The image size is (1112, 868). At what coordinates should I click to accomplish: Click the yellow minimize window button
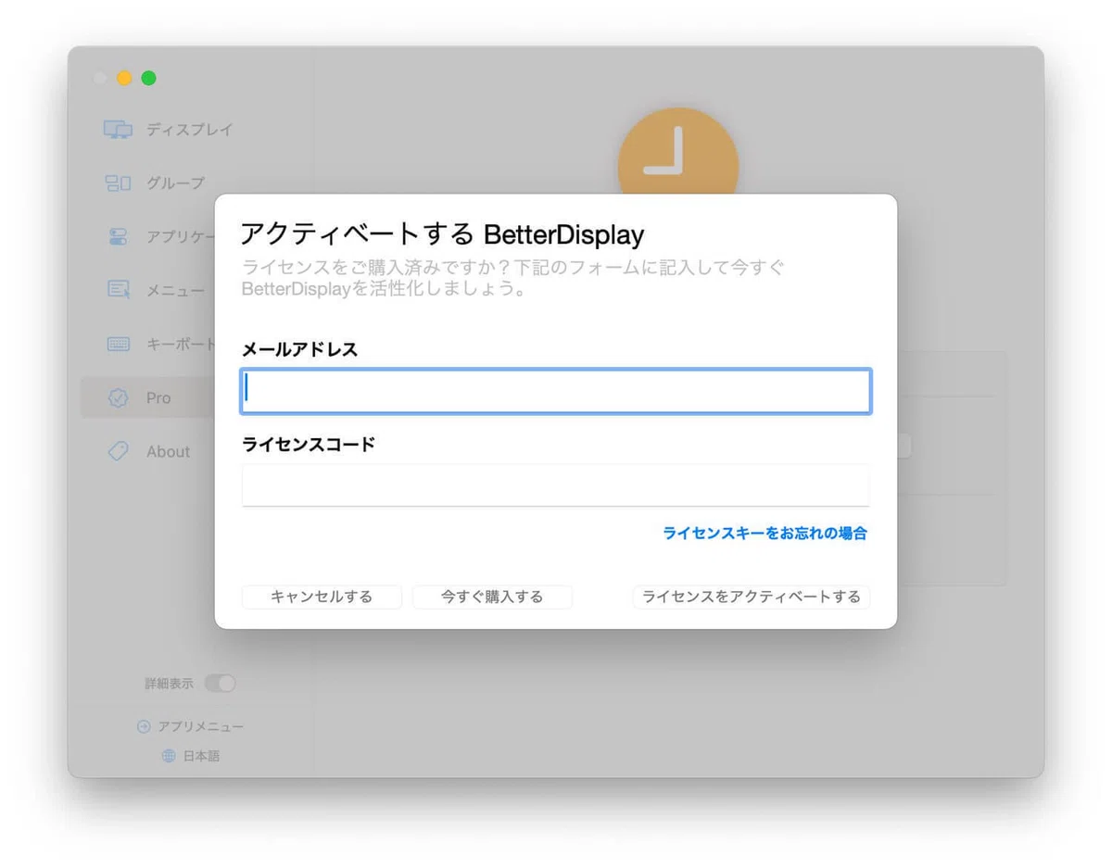tap(124, 78)
